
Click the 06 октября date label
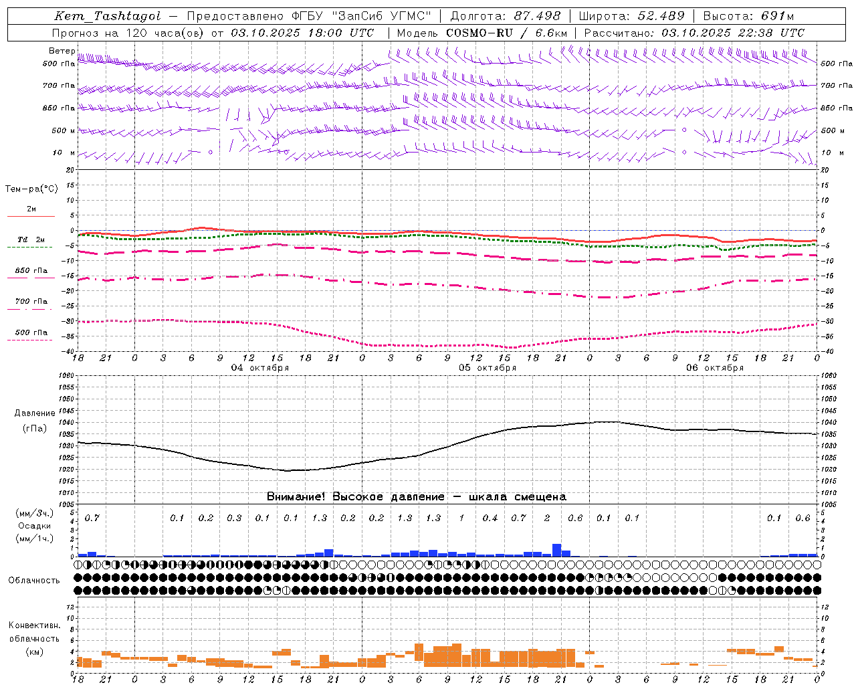(x=715, y=368)
